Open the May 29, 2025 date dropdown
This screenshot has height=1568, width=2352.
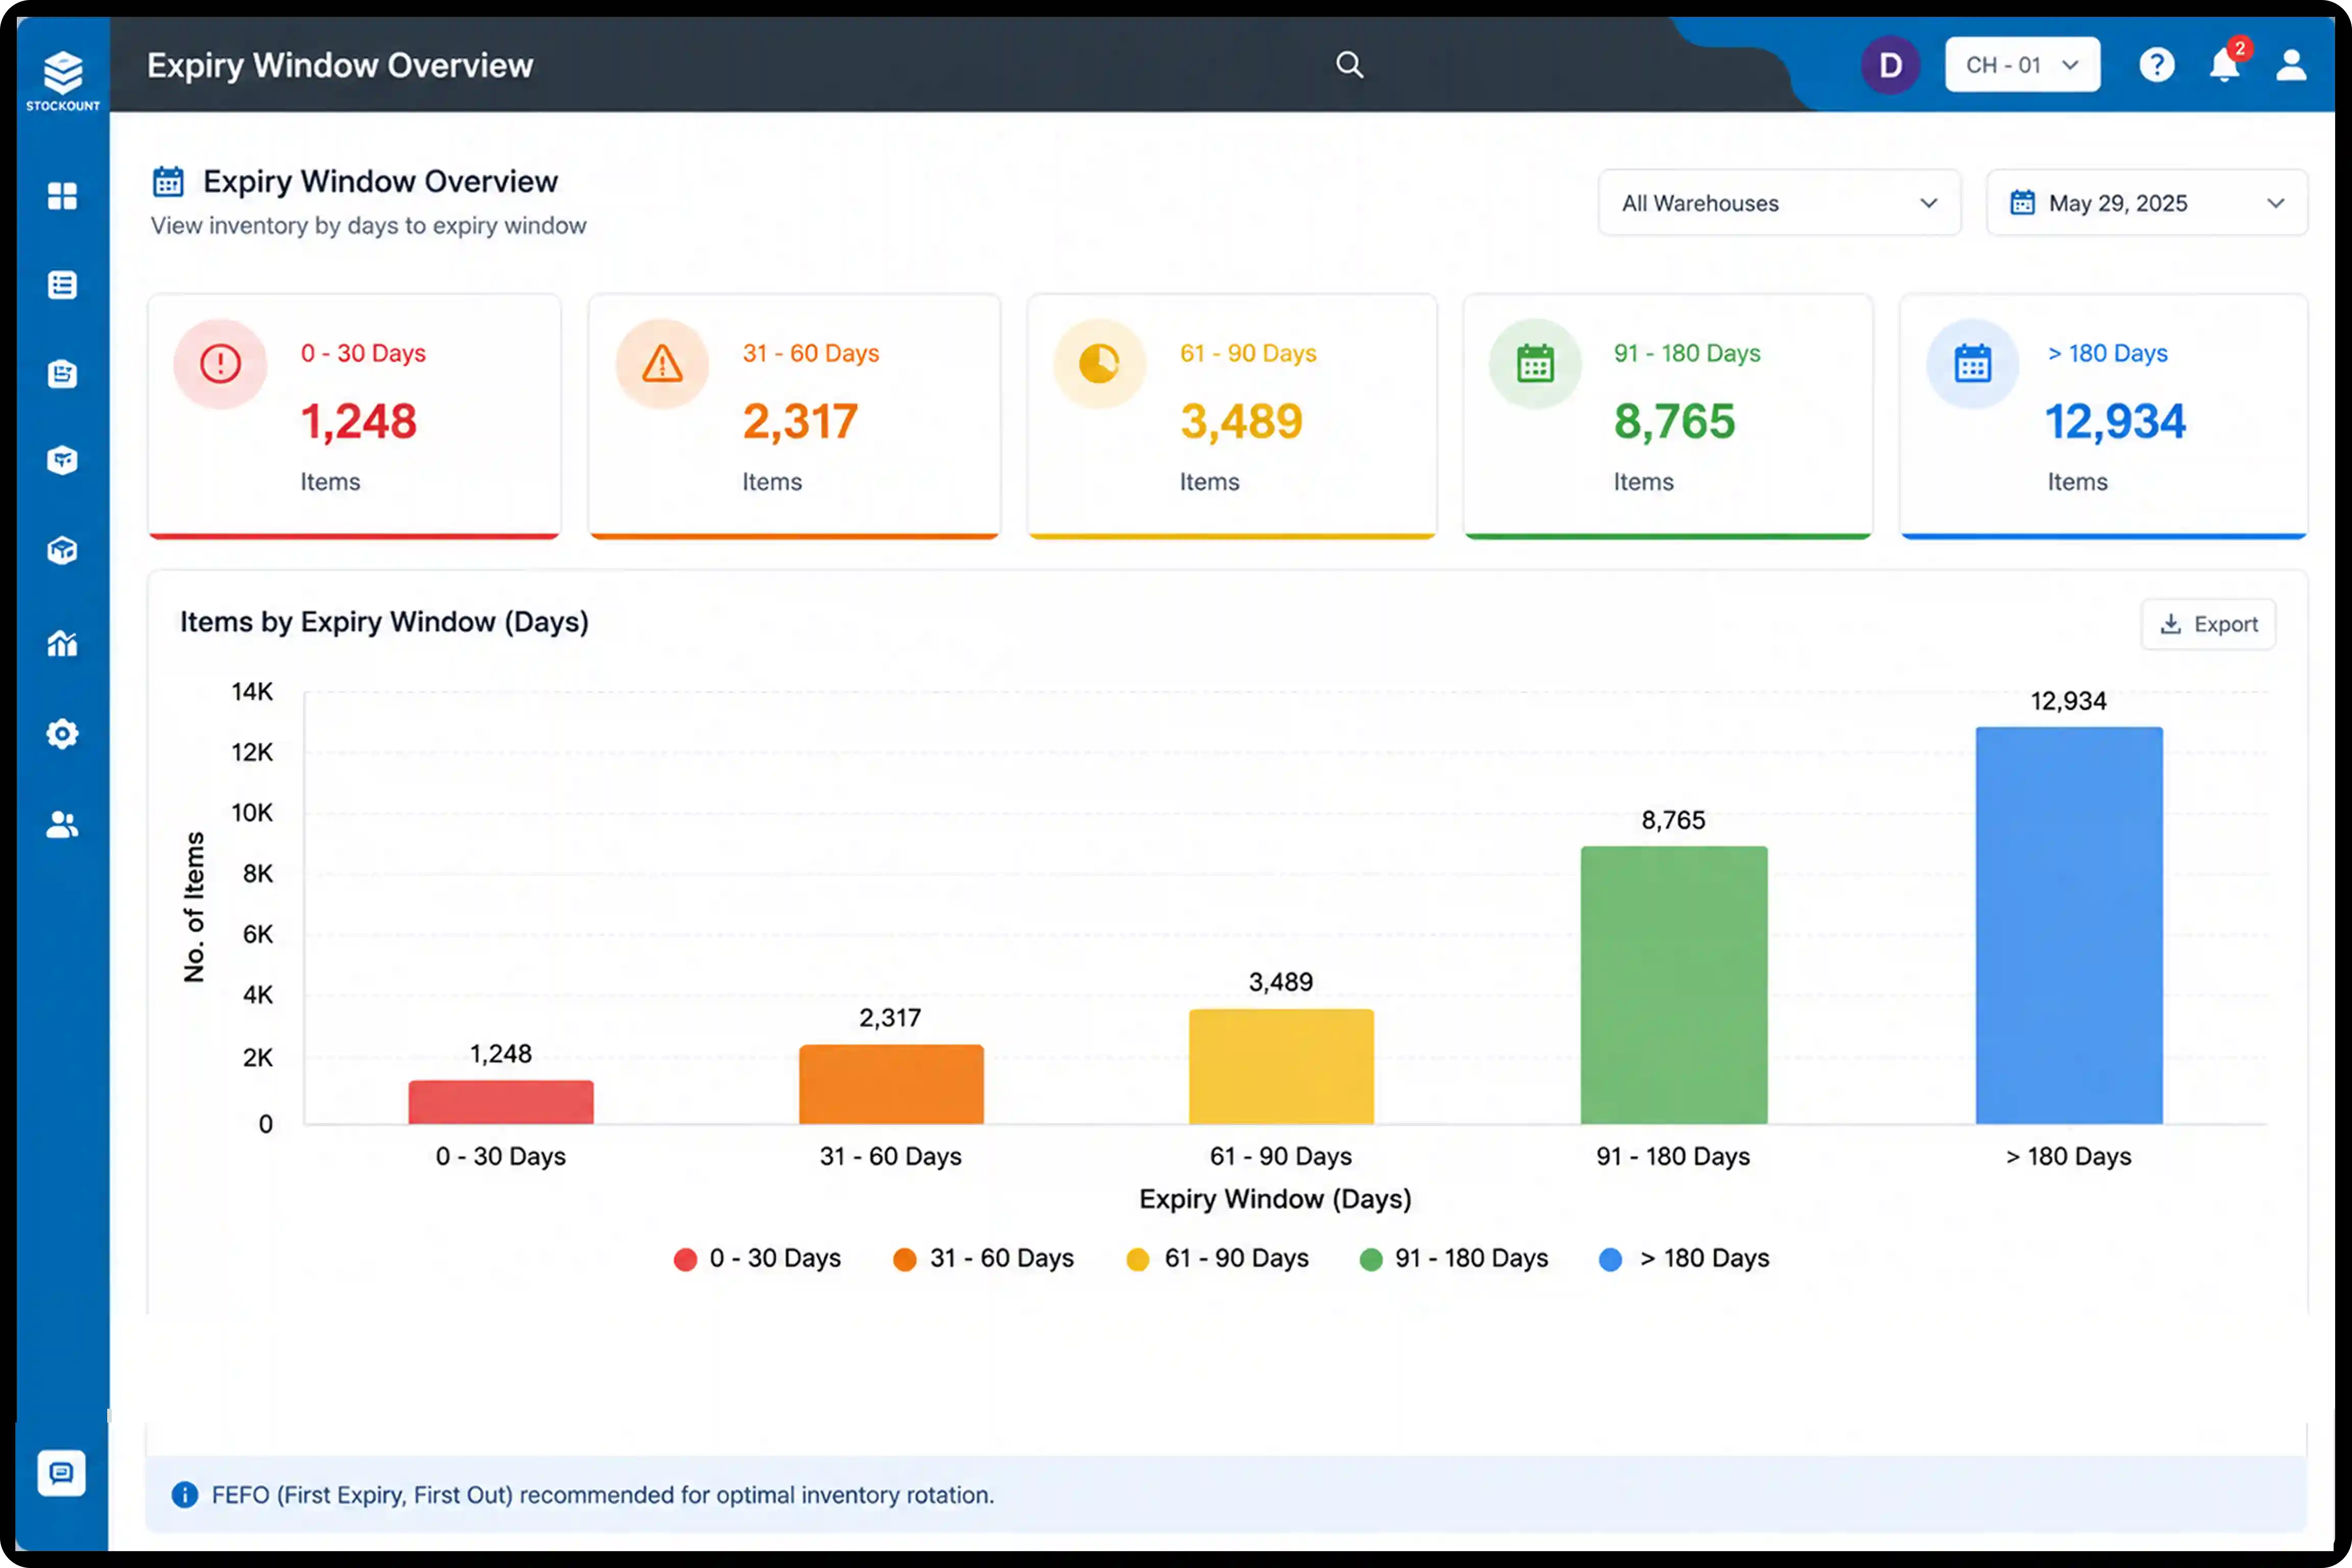pos(2146,203)
